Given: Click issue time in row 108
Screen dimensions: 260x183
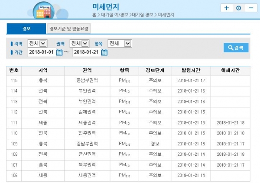Looking at the screenshot, I should coord(191,154).
